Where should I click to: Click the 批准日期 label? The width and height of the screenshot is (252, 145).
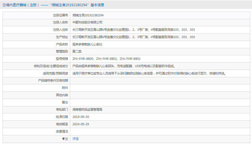click(x=62, y=117)
